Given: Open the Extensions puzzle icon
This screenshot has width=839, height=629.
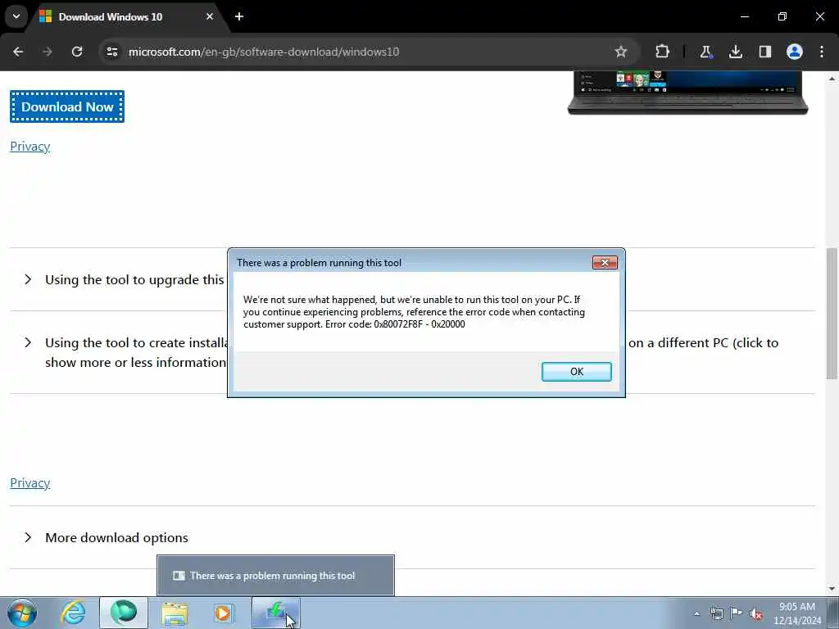Looking at the screenshot, I should tap(662, 52).
